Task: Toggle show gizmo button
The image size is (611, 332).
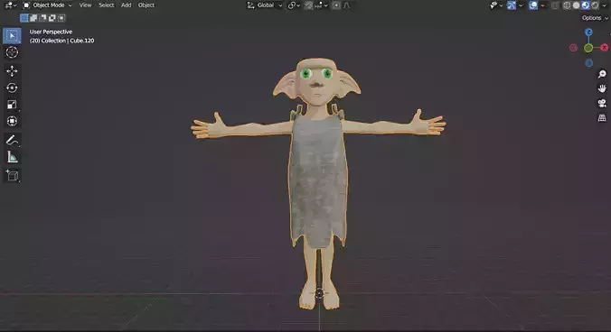Action: [512, 5]
